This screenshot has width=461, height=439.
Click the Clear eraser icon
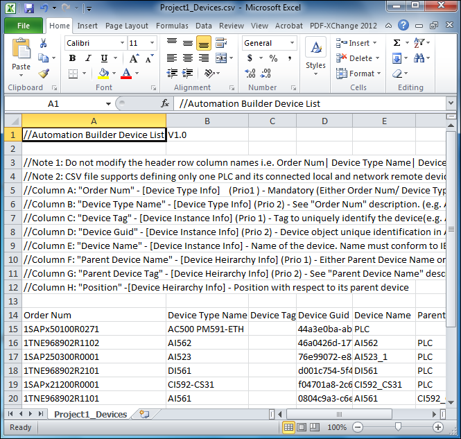click(x=397, y=74)
